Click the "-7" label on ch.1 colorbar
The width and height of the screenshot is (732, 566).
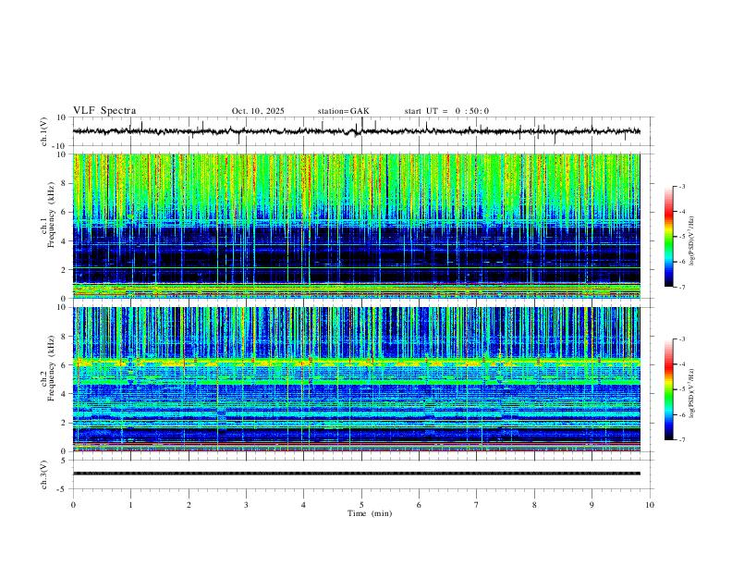(682, 288)
